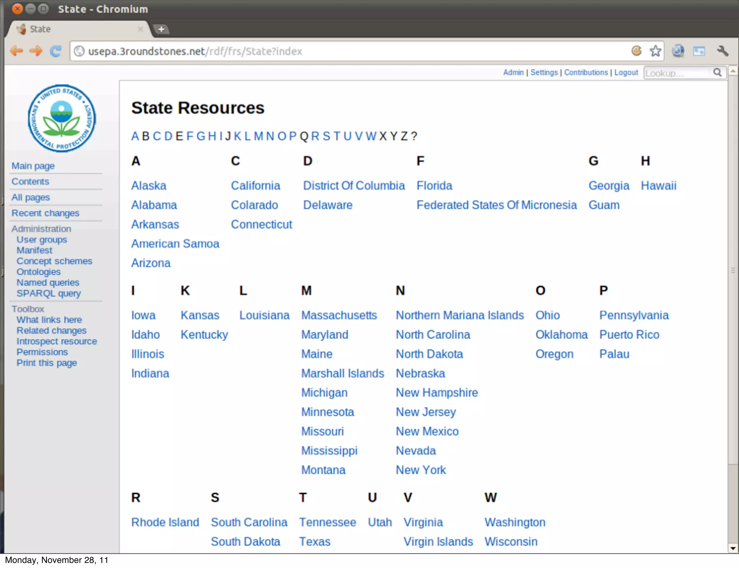The width and height of the screenshot is (739, 568).
Task: Close the State browser tab
Action: pyautogui.click(x=140, y=29)
